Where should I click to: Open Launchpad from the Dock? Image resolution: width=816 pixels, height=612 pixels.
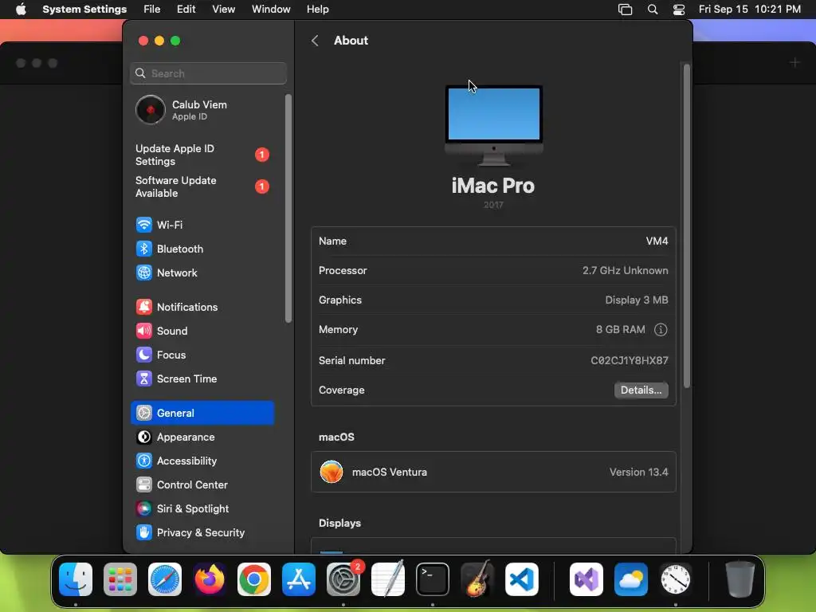[120, 579]
